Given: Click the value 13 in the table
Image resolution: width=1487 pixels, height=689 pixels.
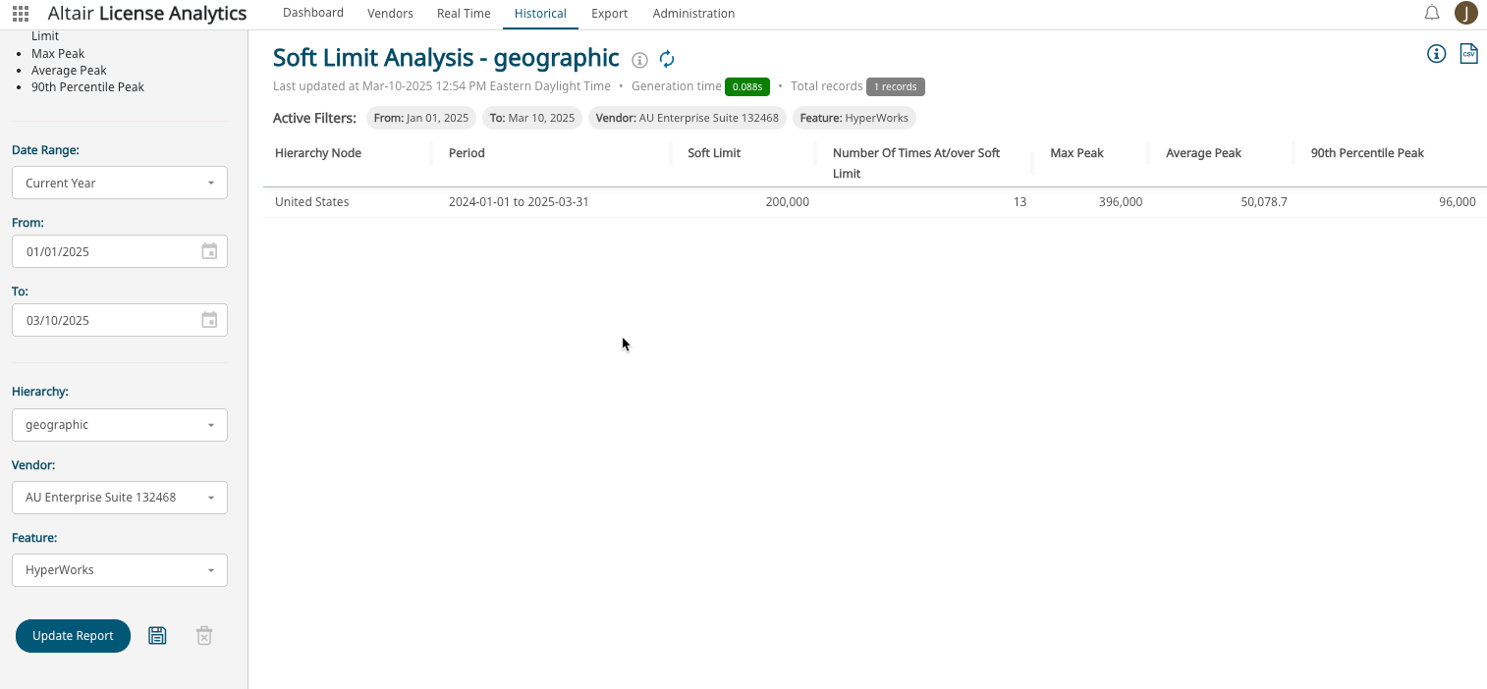Looking at the screenshot, I should click(1019, 202).
